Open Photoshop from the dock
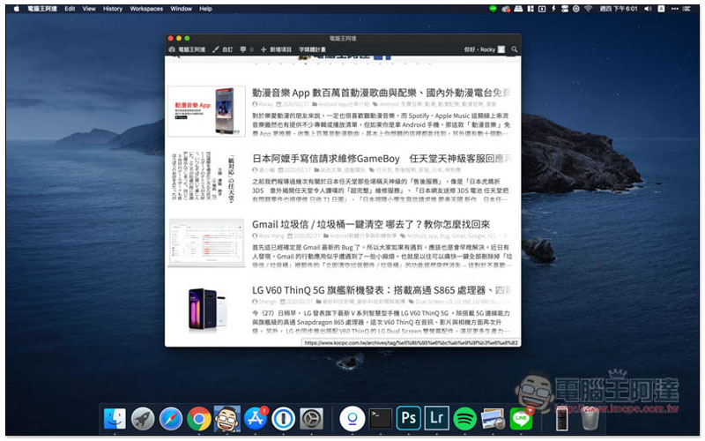The image size is (705, 441). pos(409,418)
